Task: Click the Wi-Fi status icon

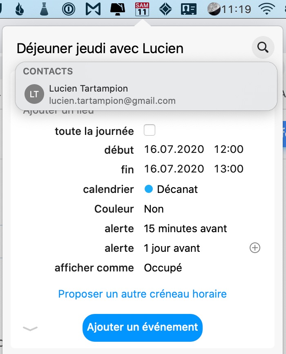Action: (x=268, y=9)
